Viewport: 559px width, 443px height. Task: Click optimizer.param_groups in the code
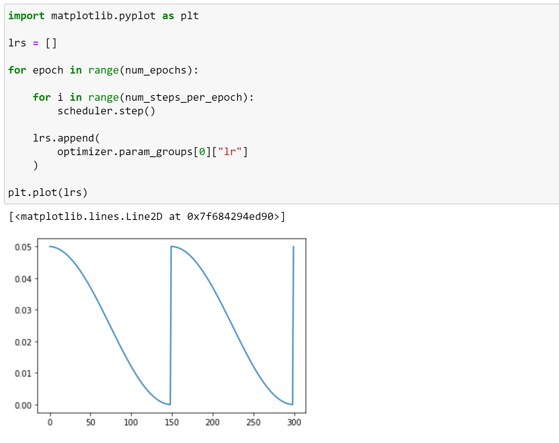[125, 152]
